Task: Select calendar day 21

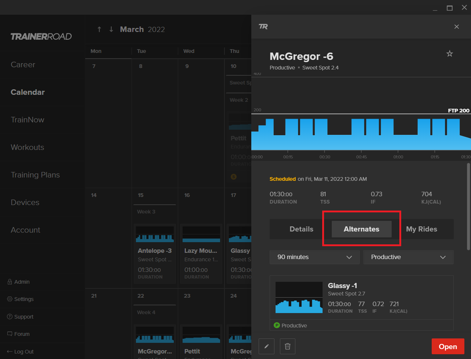Action: [94, 296]
